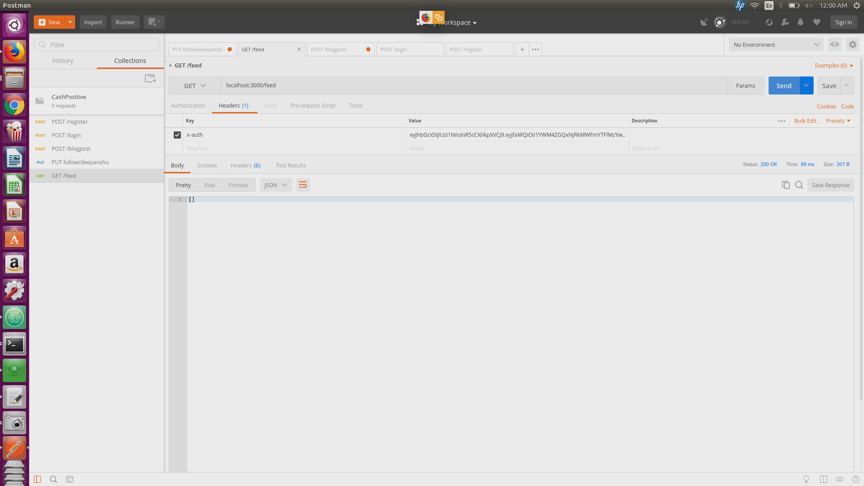Viewport: 864px width, 486px height.
Task: Click the Send button
Action: 784,85
